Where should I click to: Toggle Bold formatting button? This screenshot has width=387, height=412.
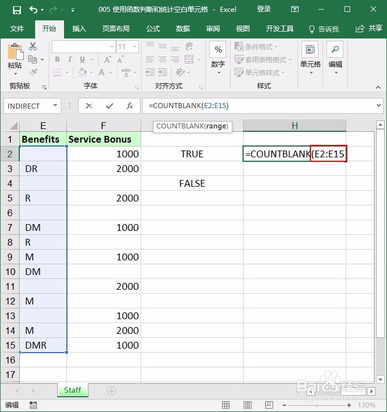[57, 59]
